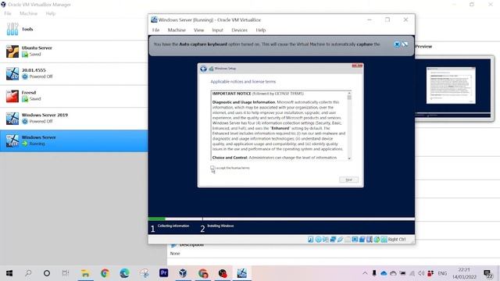Open the Windows Start menu
500x281 pixels.
click(x=9, y=273)
